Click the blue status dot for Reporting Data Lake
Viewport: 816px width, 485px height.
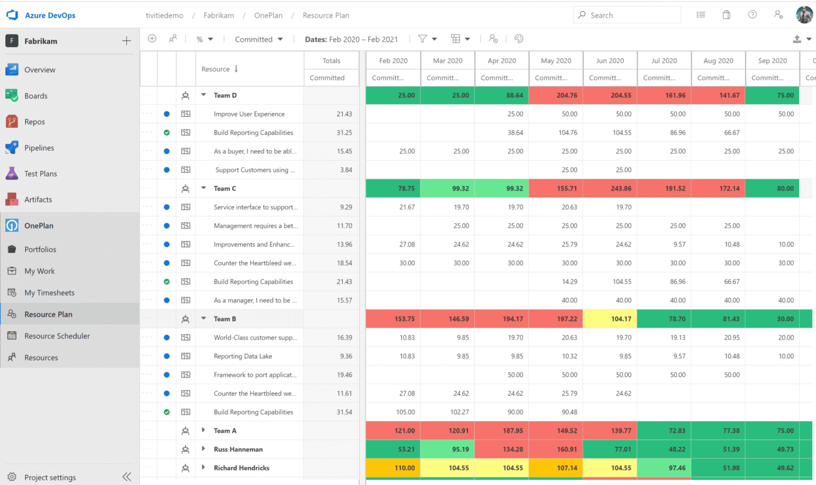point(167,356)
